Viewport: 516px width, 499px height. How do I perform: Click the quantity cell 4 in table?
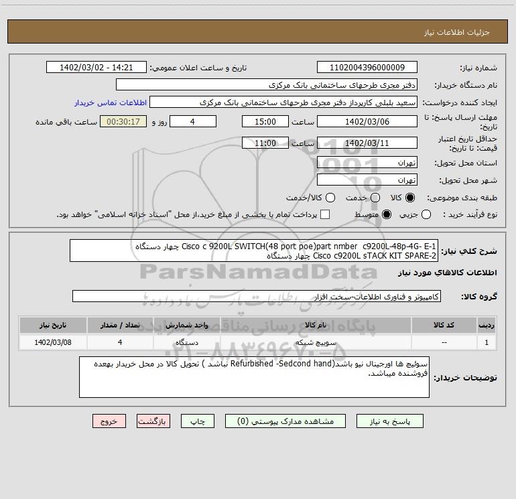(120, 342)
